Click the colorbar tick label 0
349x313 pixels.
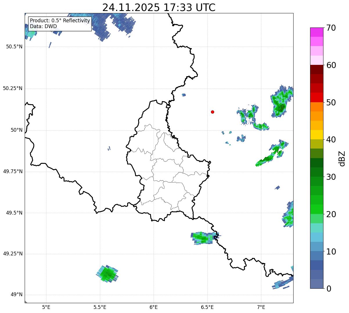(x=329, y=289)
